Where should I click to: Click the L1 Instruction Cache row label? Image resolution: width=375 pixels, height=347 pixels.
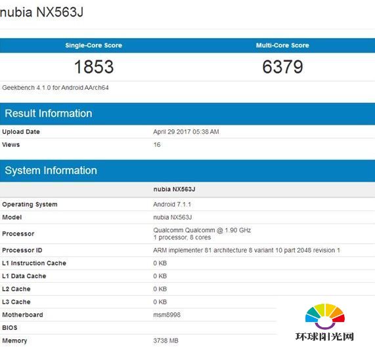pyautogui.click(x=34, y=263)
